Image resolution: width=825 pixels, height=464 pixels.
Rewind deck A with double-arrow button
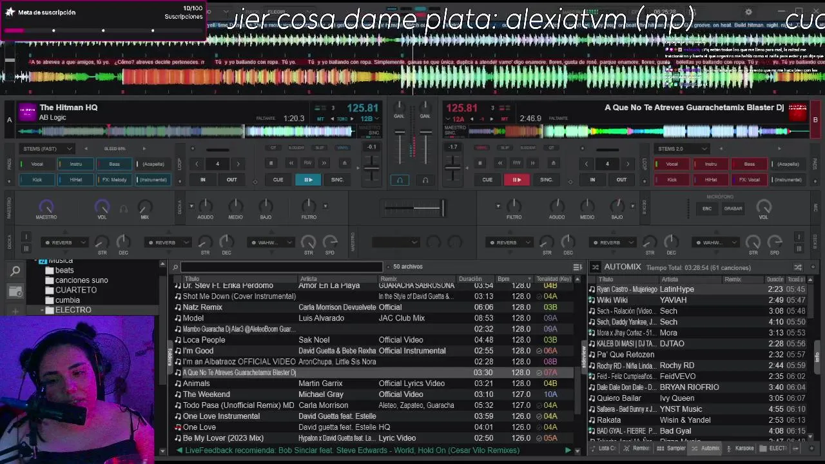291,164
